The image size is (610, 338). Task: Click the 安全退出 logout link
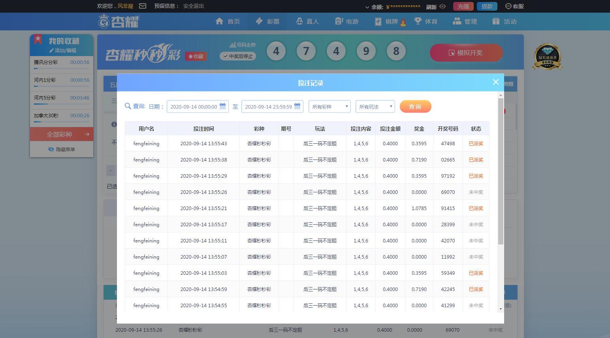point(194,6)
